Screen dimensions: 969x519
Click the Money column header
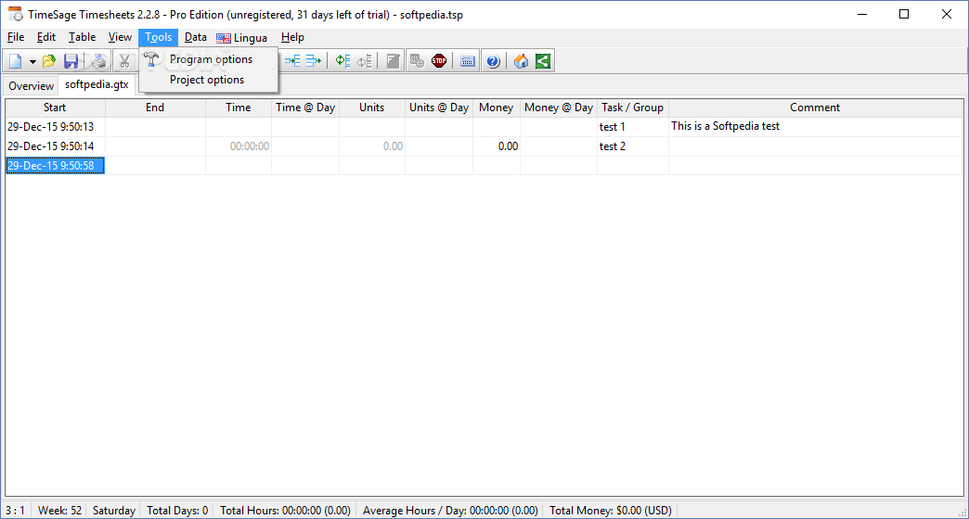pyautogui.click(x=497, y=108)
